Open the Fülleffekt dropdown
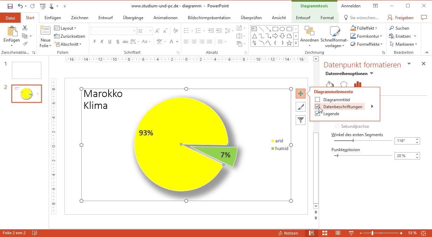Screen dimensions: 432x237 [364, 28]
